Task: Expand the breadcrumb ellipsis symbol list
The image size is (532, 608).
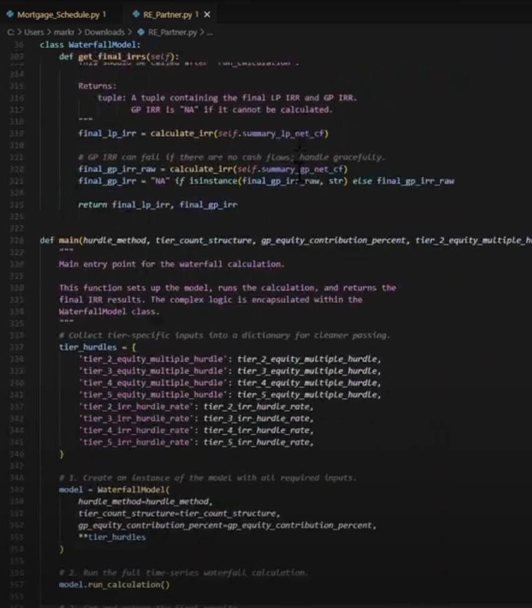Action: point(209,32)
